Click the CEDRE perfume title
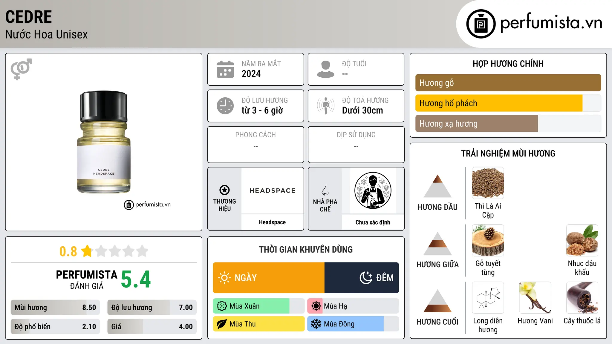 (29, 17)
